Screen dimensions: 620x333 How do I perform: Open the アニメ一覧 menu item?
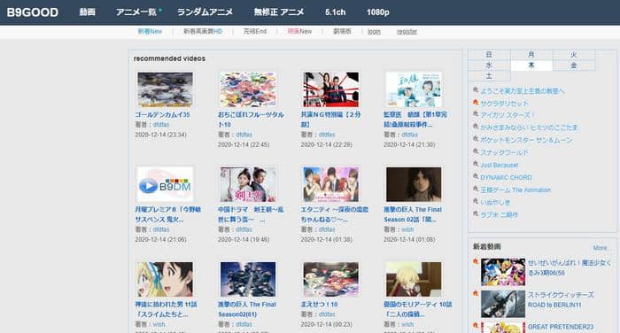point(136,12)
